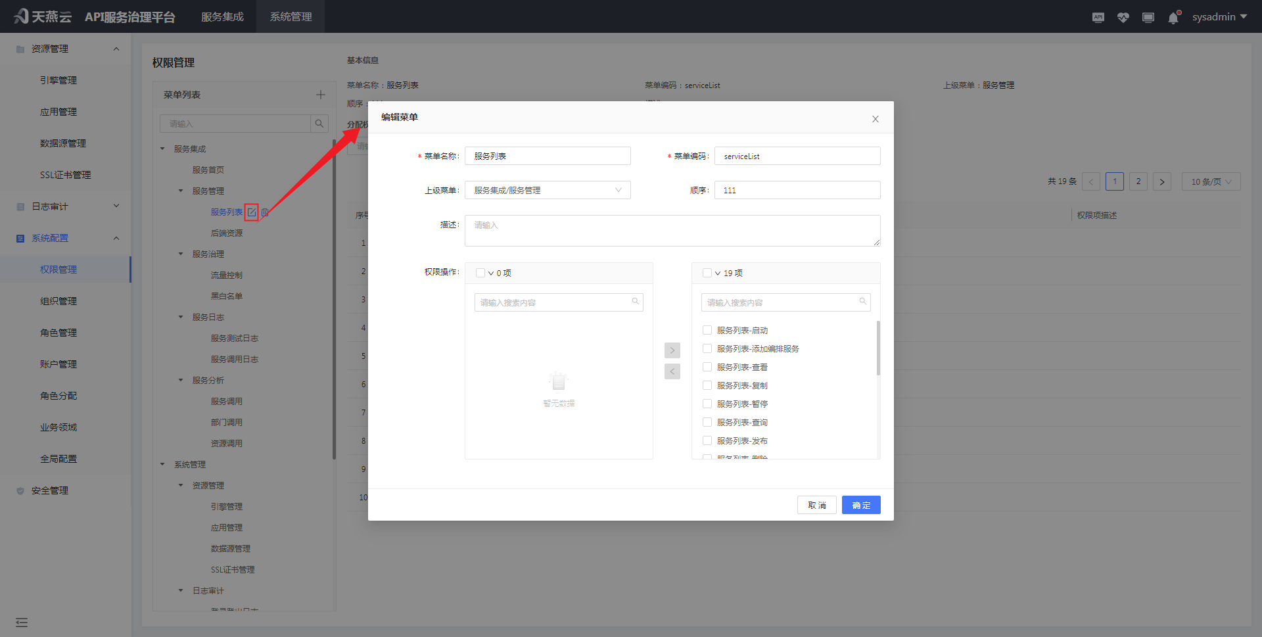
Task: Open 角色管理 in the sidebar menu
Action: pos(58,333)
